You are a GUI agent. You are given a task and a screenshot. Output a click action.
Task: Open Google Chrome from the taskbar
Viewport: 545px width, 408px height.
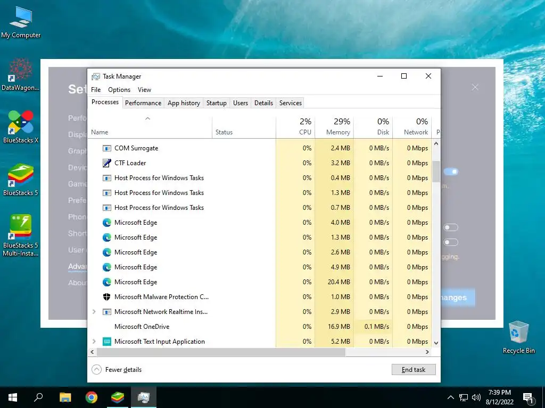(92, 397)
